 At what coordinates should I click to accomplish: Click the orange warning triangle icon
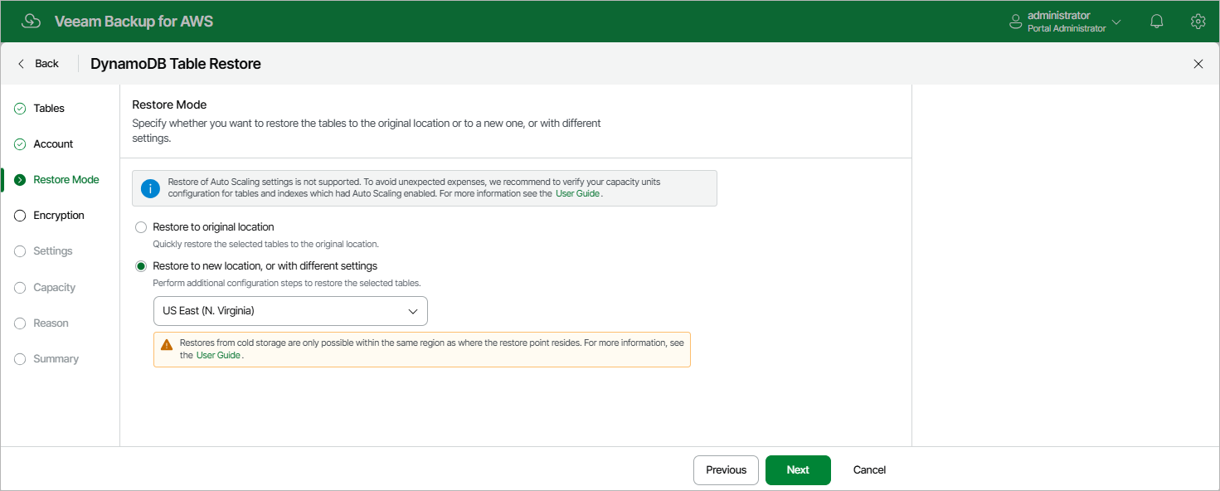coord(167,344)
